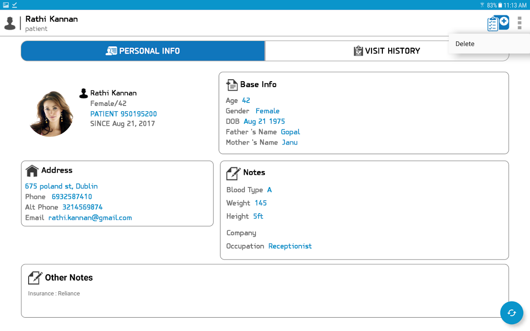Click the patient avatar icon in header
This screenshot has width=530, height=331.
tap(10, 23)
